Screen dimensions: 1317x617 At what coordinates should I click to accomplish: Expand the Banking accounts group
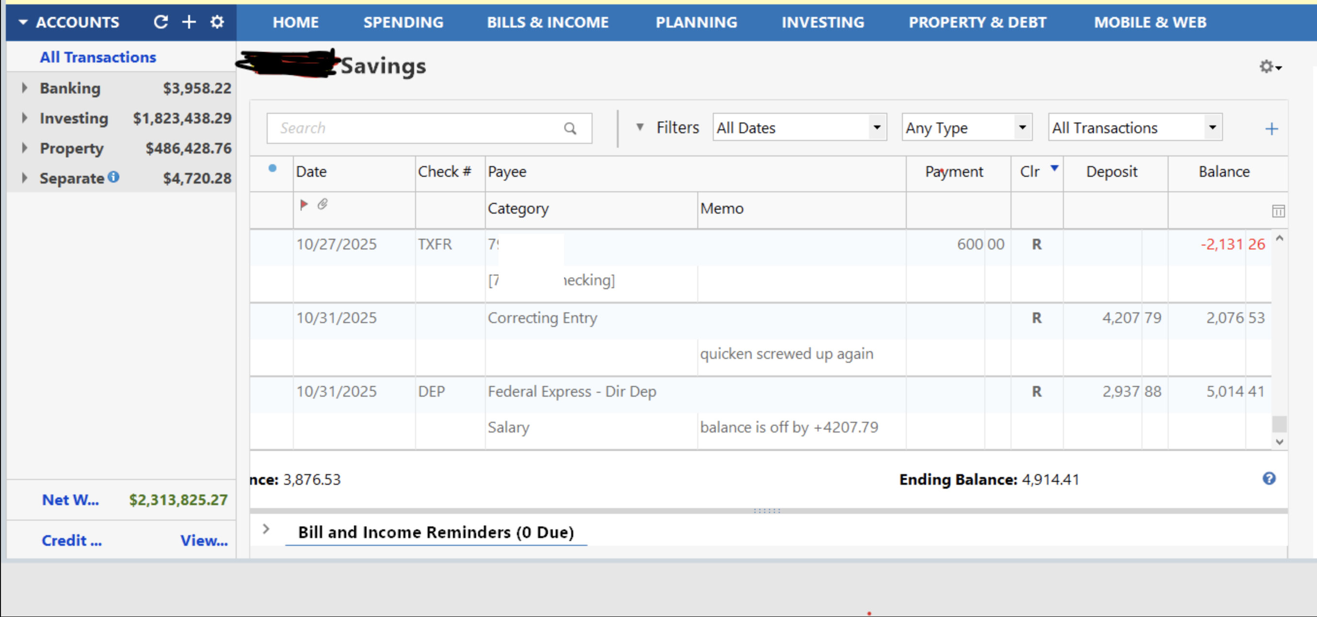click(x=24, y=87)
